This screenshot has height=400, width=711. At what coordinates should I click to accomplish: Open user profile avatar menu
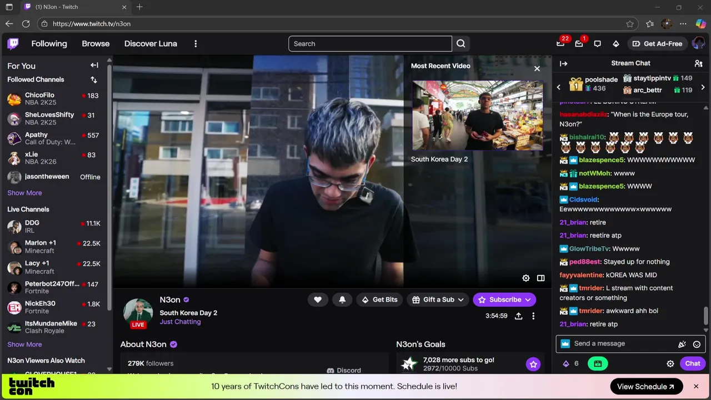(x=698, y=43)
